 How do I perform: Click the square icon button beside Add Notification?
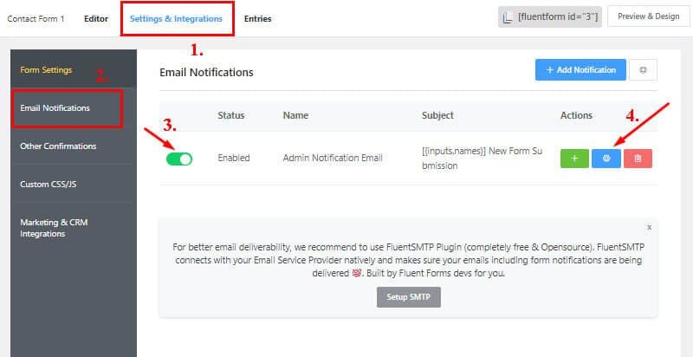(643, 70)
